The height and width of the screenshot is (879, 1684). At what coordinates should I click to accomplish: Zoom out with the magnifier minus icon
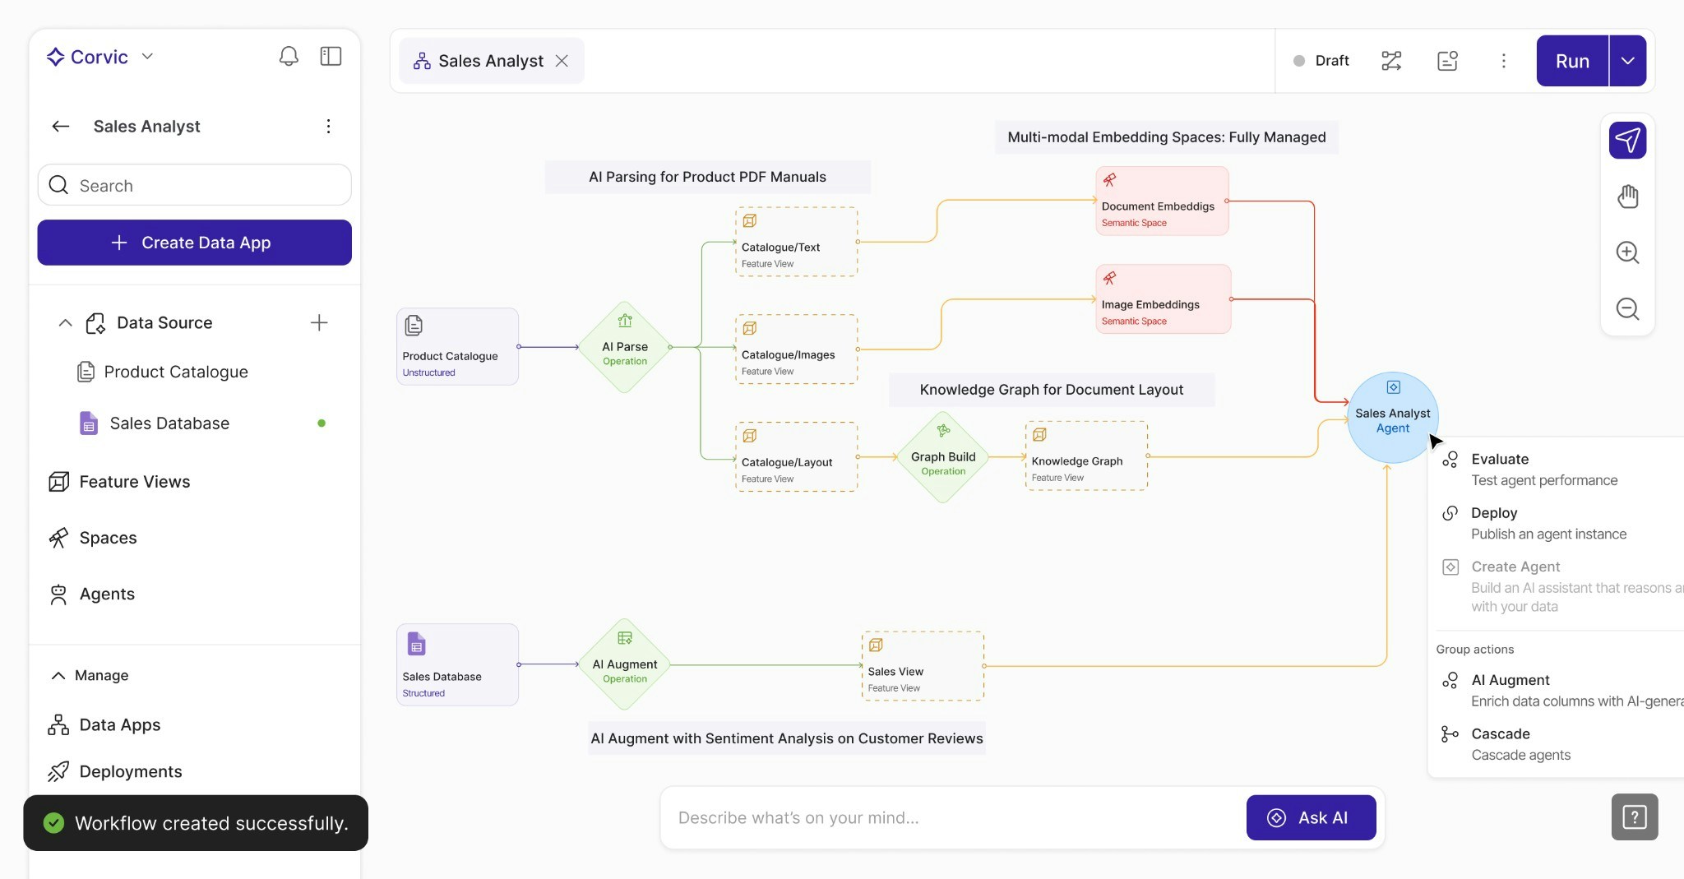pyautogui.click(x=1628, y=309)
